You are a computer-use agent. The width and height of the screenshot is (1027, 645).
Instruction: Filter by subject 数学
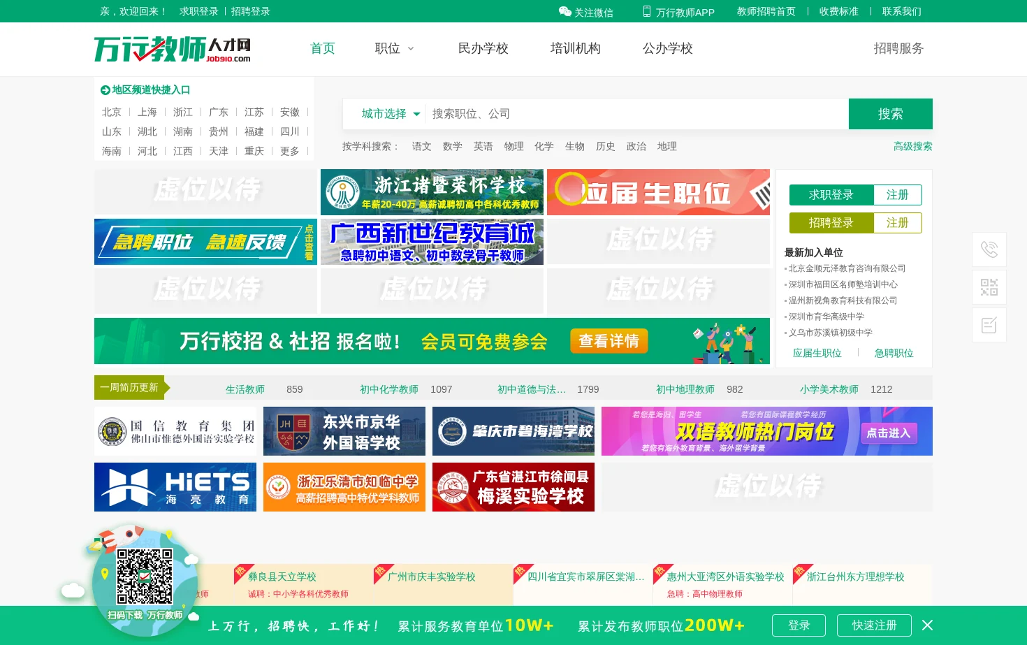pyautogui.click(x=453, y=146)
